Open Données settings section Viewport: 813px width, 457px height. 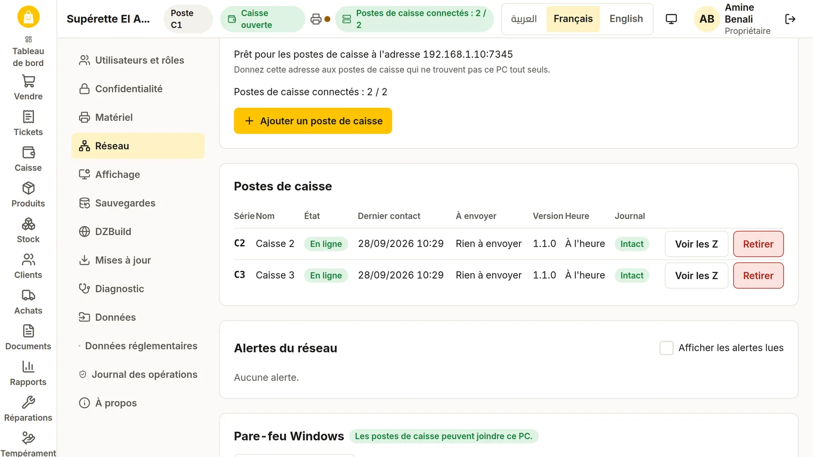138,317
